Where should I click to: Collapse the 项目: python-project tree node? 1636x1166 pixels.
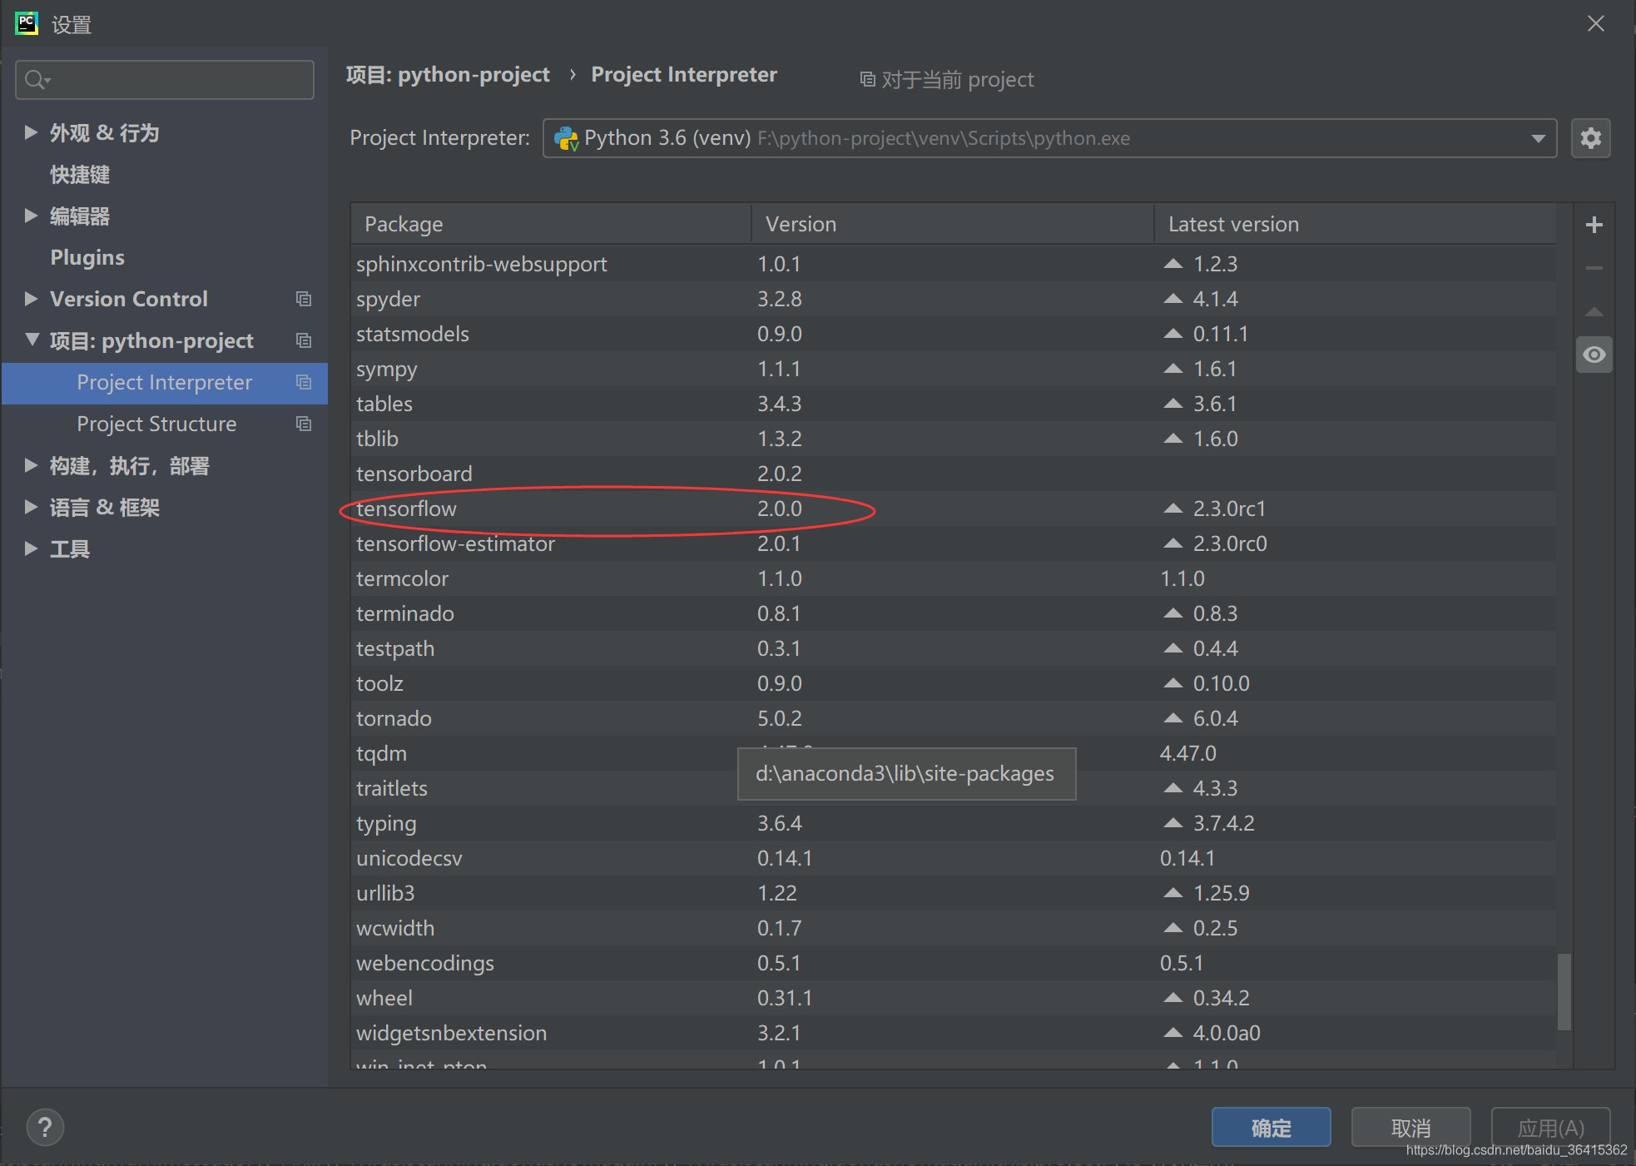coord(32,340)
